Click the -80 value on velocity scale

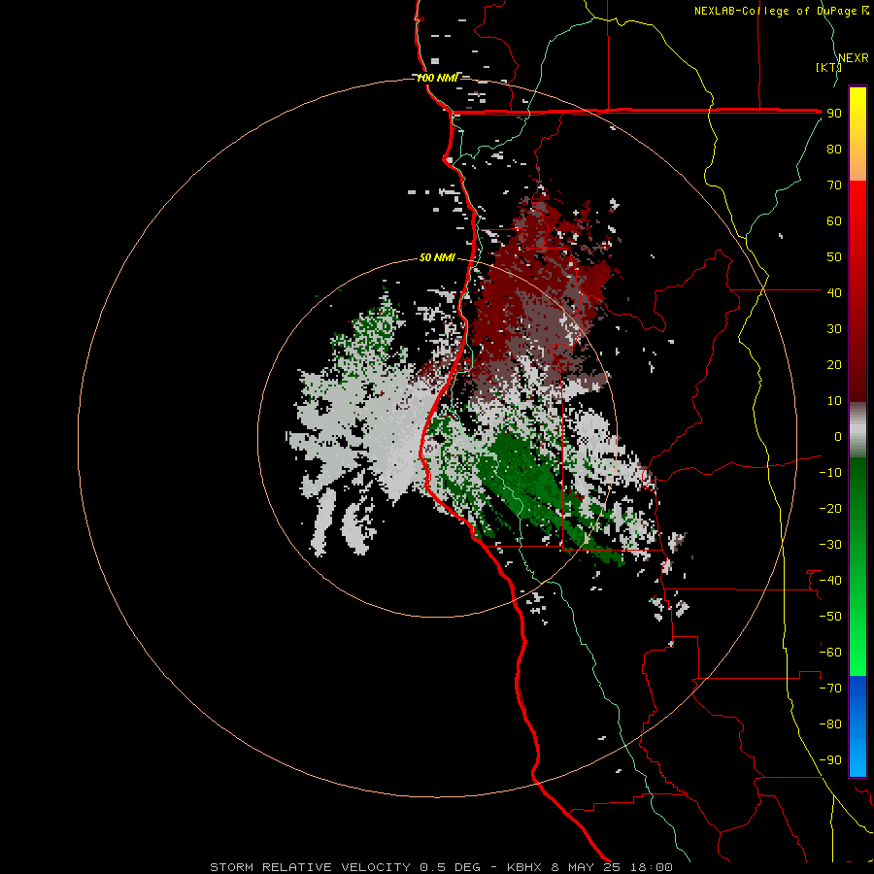pyautogui.click(x=830, y=724)
